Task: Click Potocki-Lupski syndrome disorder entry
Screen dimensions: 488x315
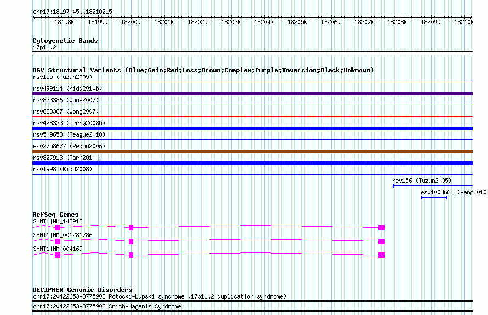Action: (160, 297)
